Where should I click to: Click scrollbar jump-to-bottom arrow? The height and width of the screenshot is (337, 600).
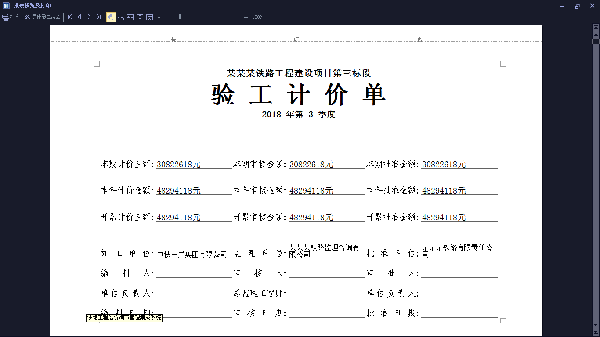pos(596,332)
